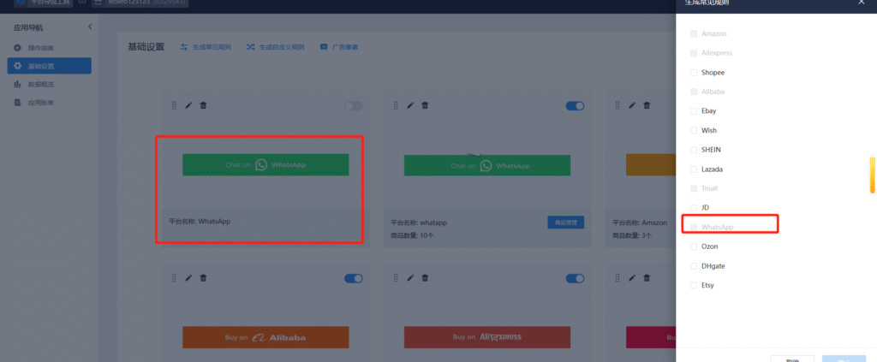
Task: Delete the whatapp platform card
Action: pos(425,105)
